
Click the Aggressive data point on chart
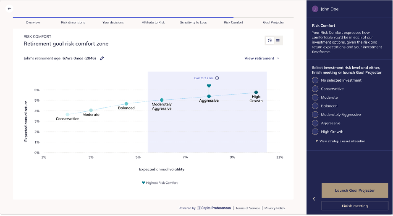point(209,97)
